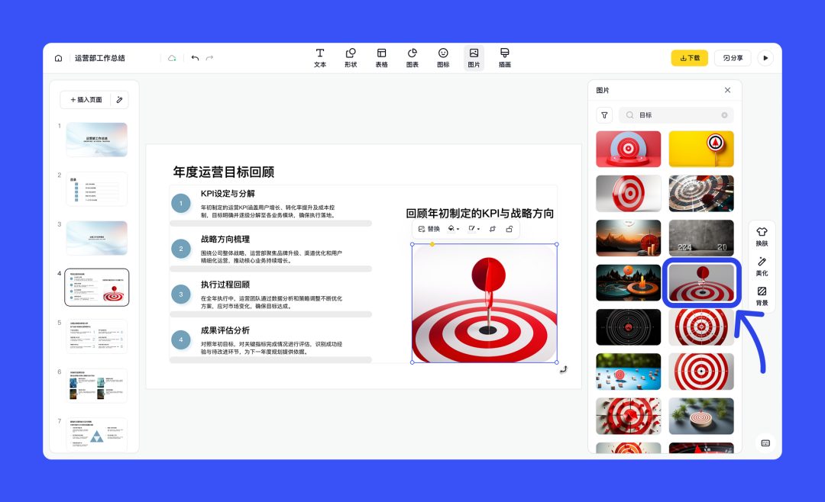Open the 图表 chart tool
Screen dimensions: 825x502
[412, 57]
